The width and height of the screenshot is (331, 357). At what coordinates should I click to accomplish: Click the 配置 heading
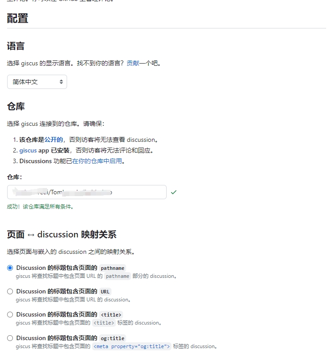(17, 18)
